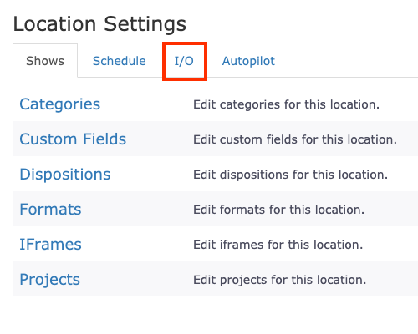Click the Projects link
The image size is (418, 334).
click(49, 280)
